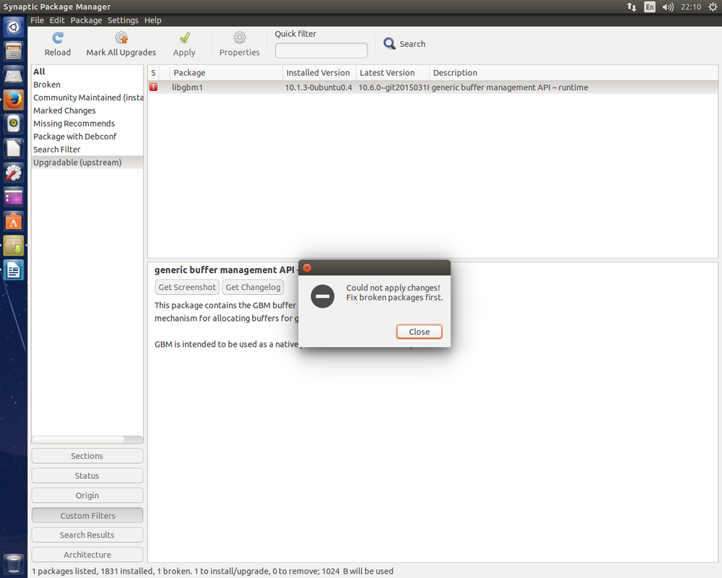Viewport: 722px width, 578px height.
Task: Click the Close button in error dialog
Action: (x=419, y=332)
